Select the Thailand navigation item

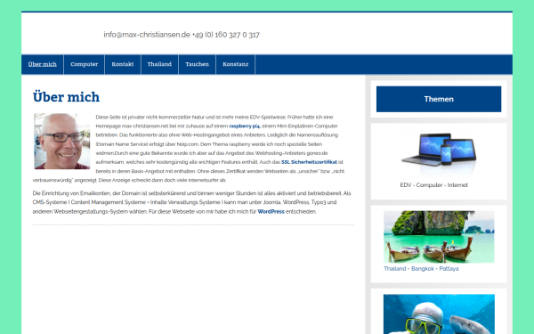159,64
